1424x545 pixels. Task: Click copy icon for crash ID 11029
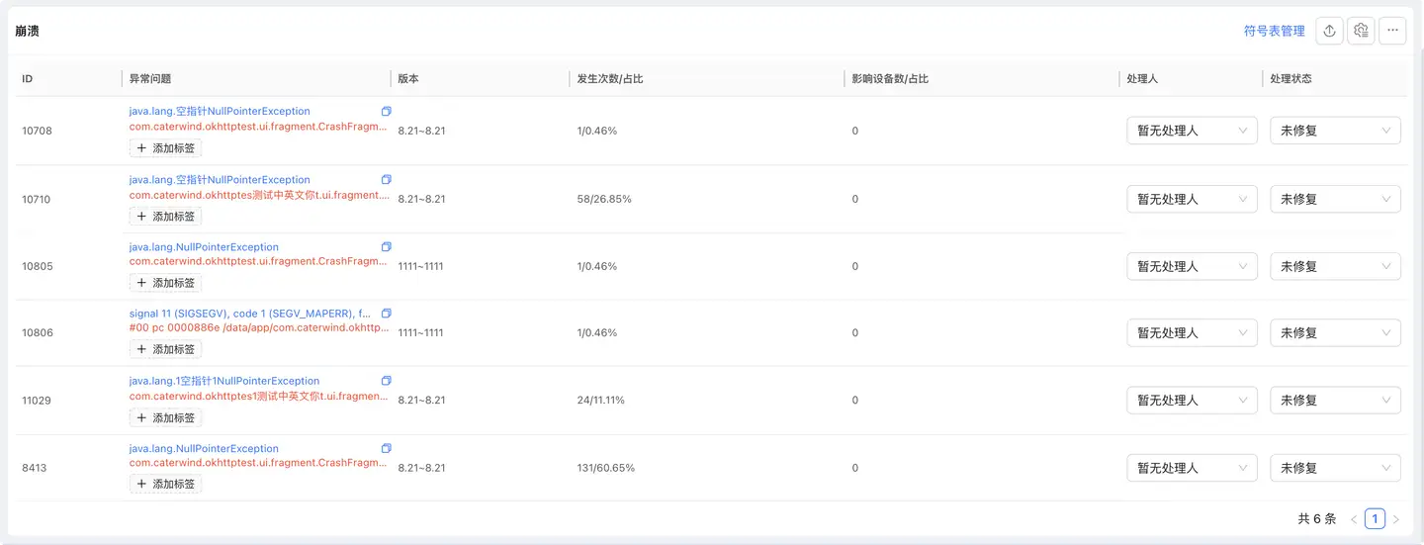tap(387, 381)
